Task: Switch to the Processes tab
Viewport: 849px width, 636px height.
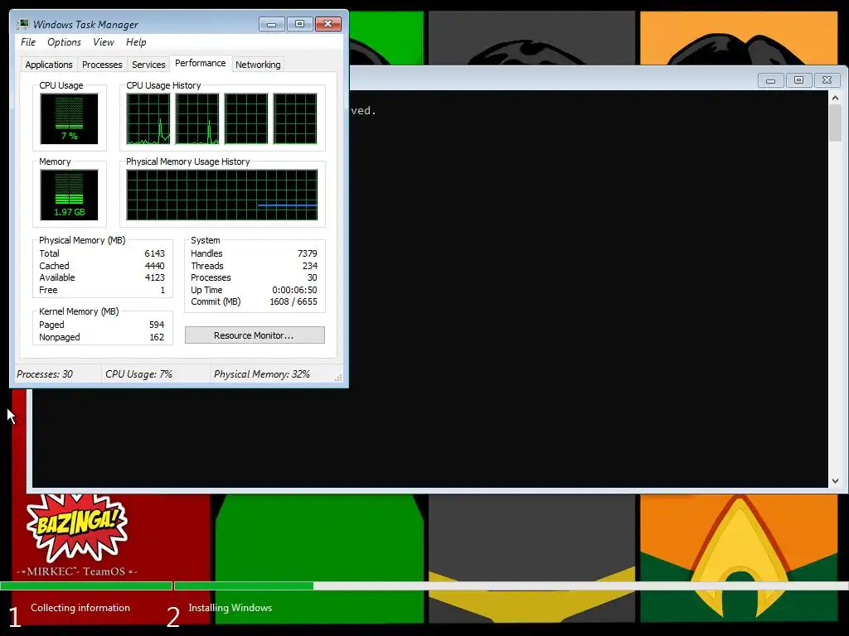Action: [x=102, y=65]
